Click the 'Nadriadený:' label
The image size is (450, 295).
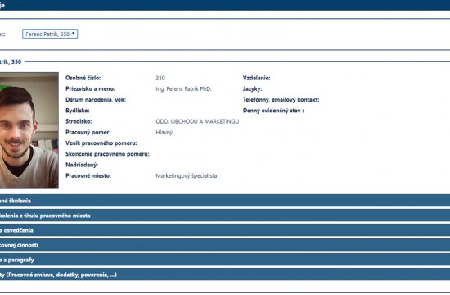pyautogui.click(x=82, y=165)
